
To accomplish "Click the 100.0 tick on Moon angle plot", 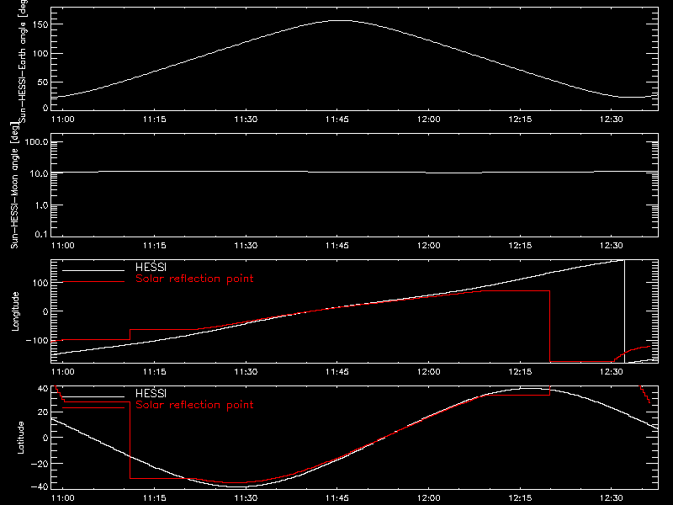I will point(36,142).
